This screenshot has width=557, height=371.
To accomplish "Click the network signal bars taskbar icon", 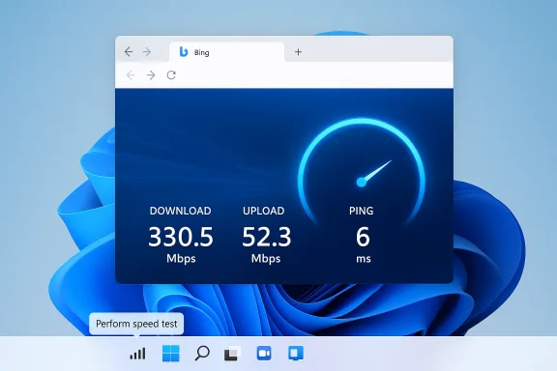I will click(137, 354).
